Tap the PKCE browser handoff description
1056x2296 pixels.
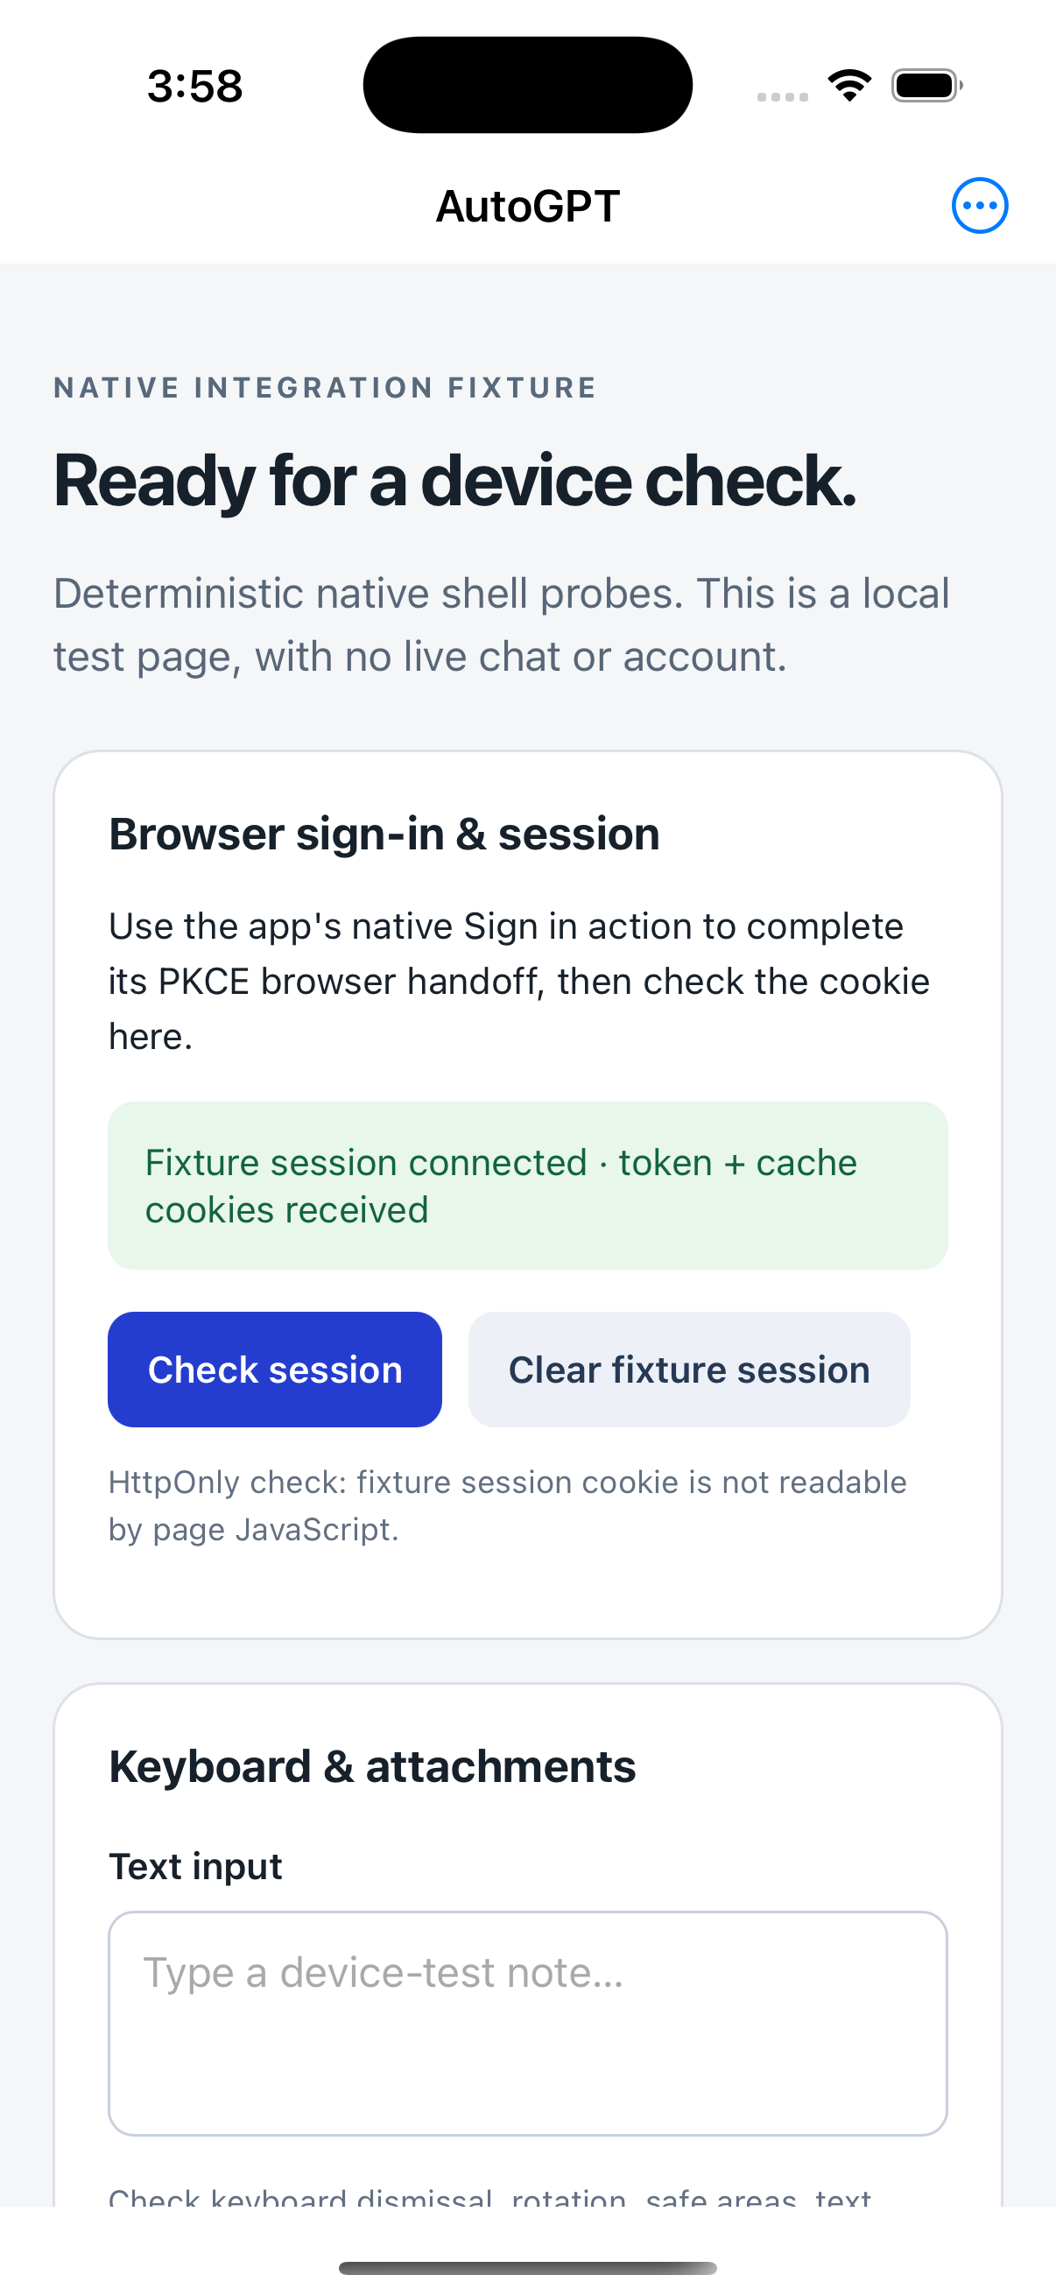[519, 982]
